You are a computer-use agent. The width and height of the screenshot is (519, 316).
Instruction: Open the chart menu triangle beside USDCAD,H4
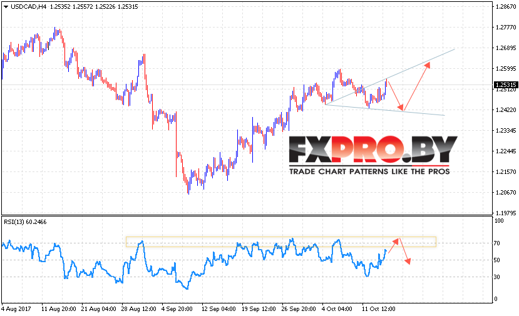[6, 7]
